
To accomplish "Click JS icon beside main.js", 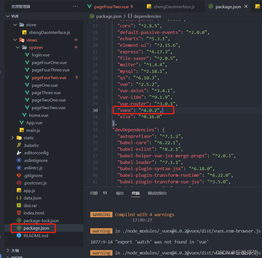I will [x=22, y=130].
